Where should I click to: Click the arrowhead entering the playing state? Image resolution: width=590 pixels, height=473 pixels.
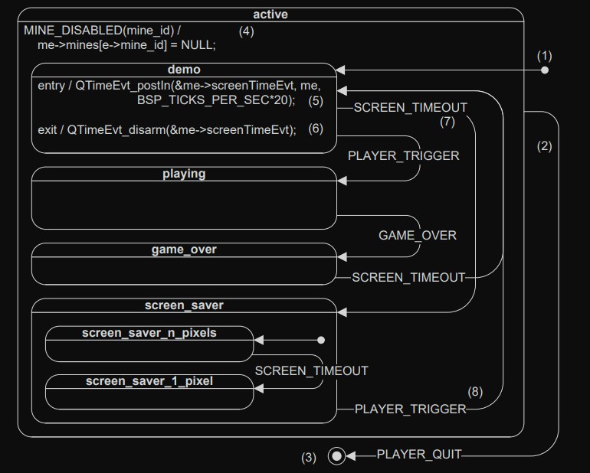coord(342,181)
